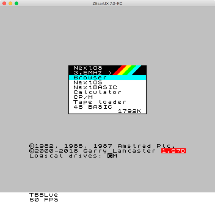Maximize the ZEsarUX window with green button
This screenshot has height=207, width=215.
17,3
